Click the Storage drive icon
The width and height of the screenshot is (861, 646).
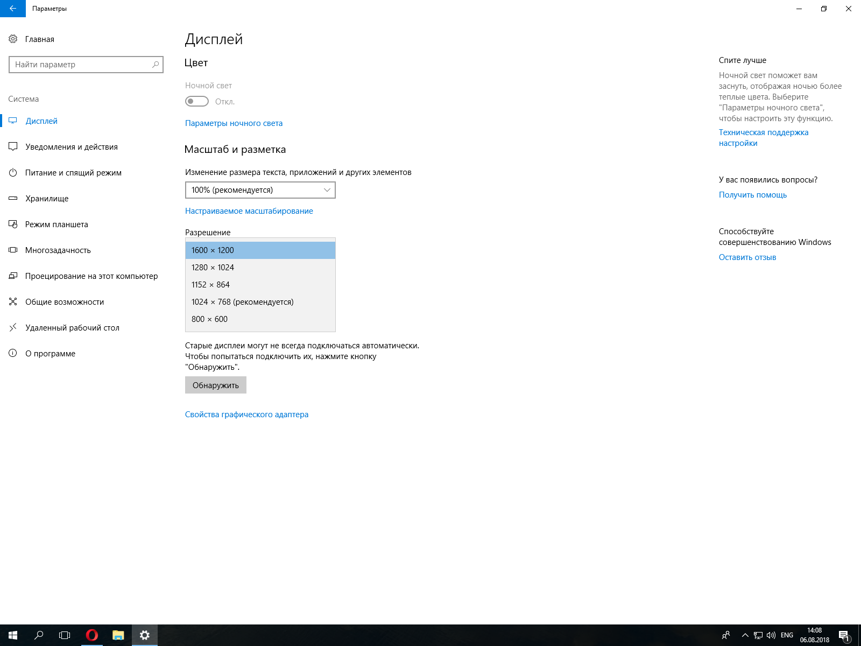[13, 198]
